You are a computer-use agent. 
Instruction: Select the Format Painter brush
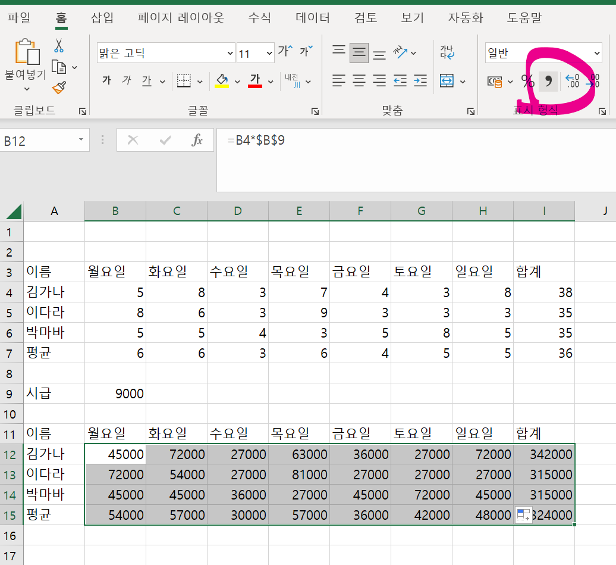pos(59,88)
